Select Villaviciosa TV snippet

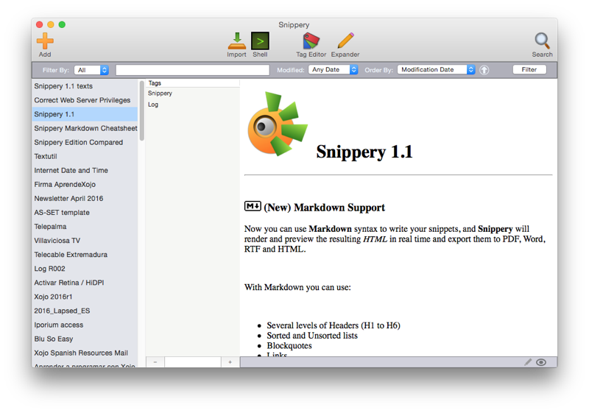[85, 241]
